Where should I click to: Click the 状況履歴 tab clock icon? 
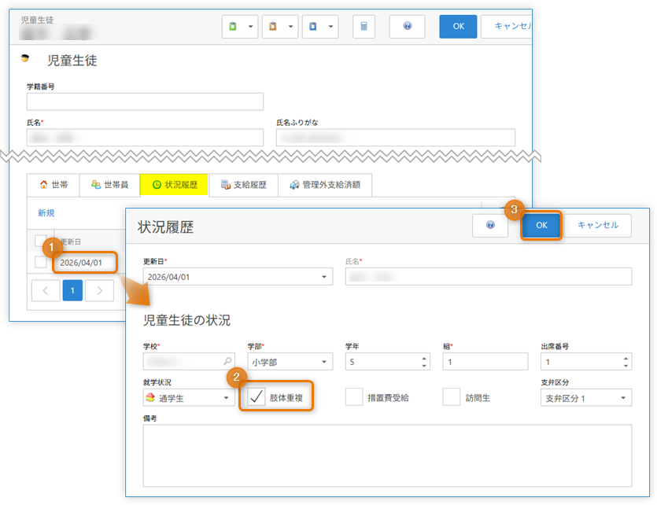click(157, 185)
